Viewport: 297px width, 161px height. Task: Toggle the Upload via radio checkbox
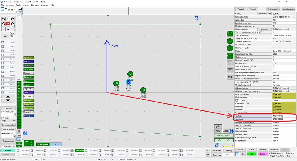coord(270,153)
